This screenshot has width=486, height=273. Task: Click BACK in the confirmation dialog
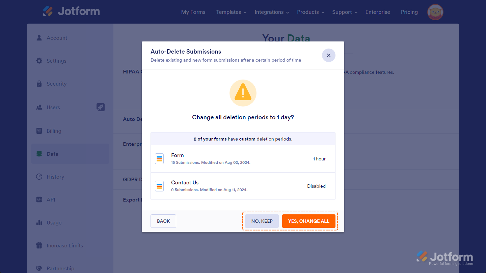[163, 221]
